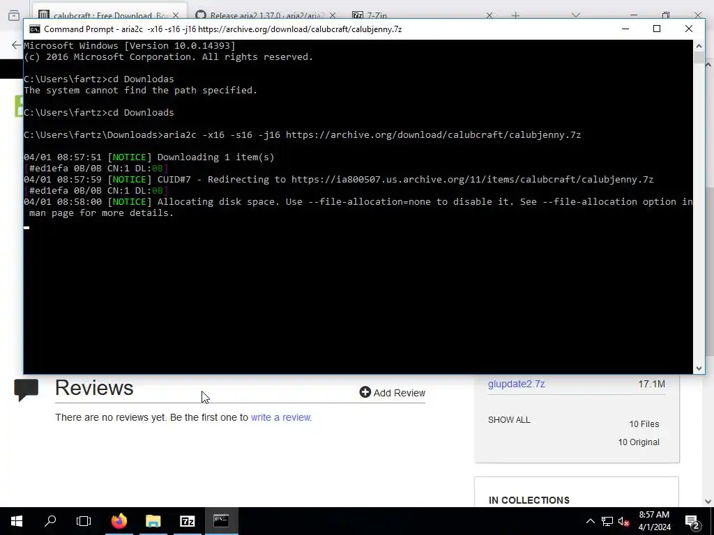Close the 7-Zip browser tab
The height and width of the screenshot is (535, 714).
[x=489, y=15]
